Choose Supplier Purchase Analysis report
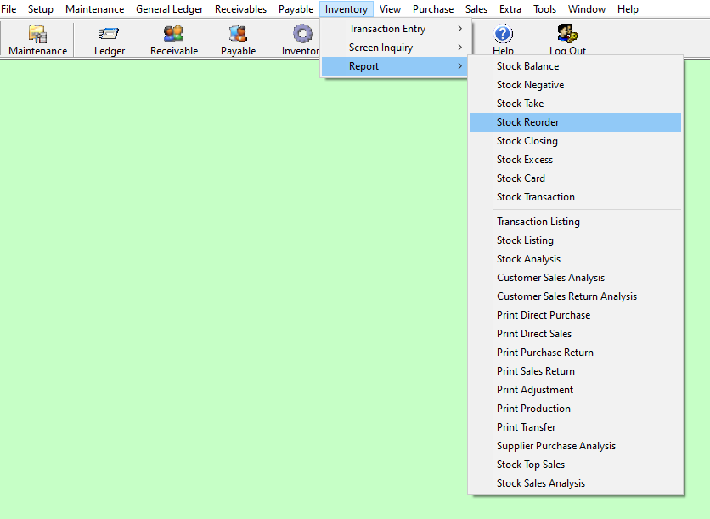Viewport: 710px width, 519px height. click(575, 446)
